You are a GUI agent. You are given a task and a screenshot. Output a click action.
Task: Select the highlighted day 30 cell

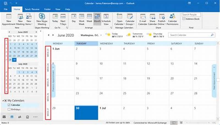click(x=86, y=113)
